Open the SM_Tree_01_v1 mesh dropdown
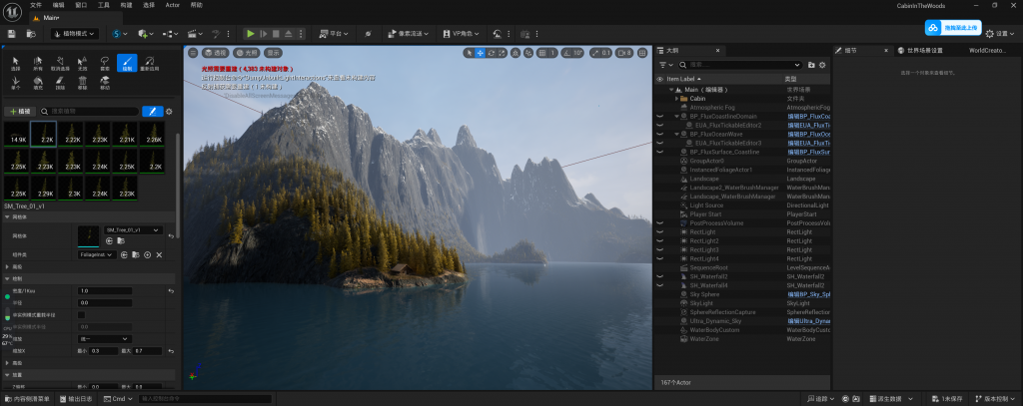The height and width of the screenshot is (406, 1023). tap(133, 229)
